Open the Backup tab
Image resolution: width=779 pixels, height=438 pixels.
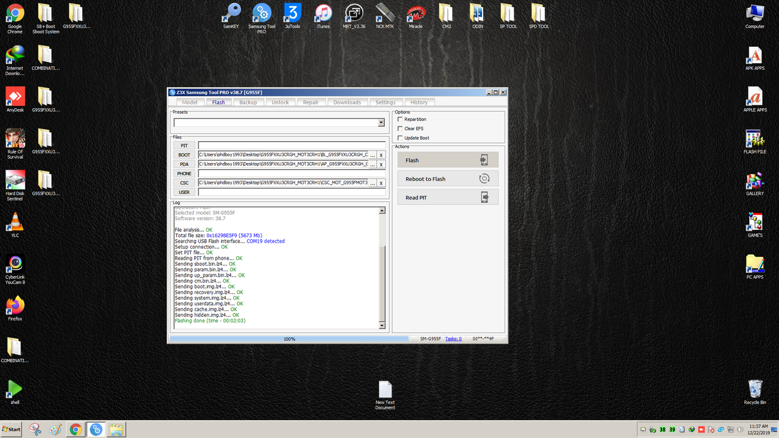[248, 102]
